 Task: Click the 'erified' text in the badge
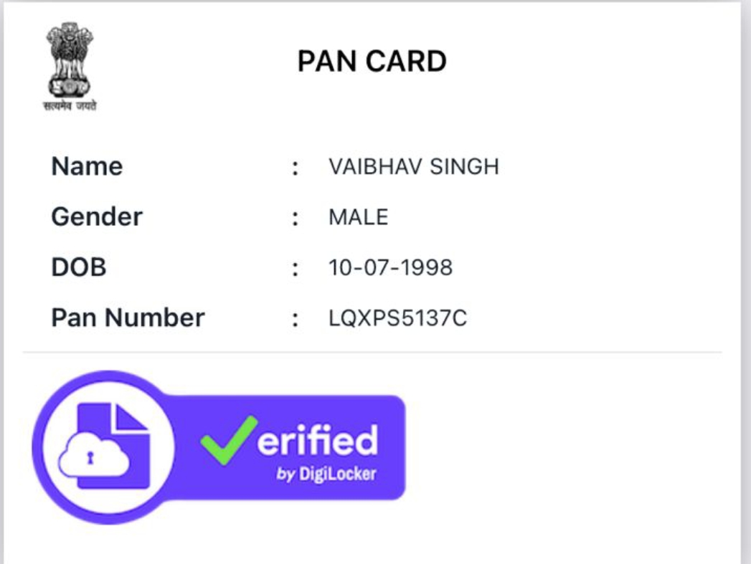(x=317, y=440)
